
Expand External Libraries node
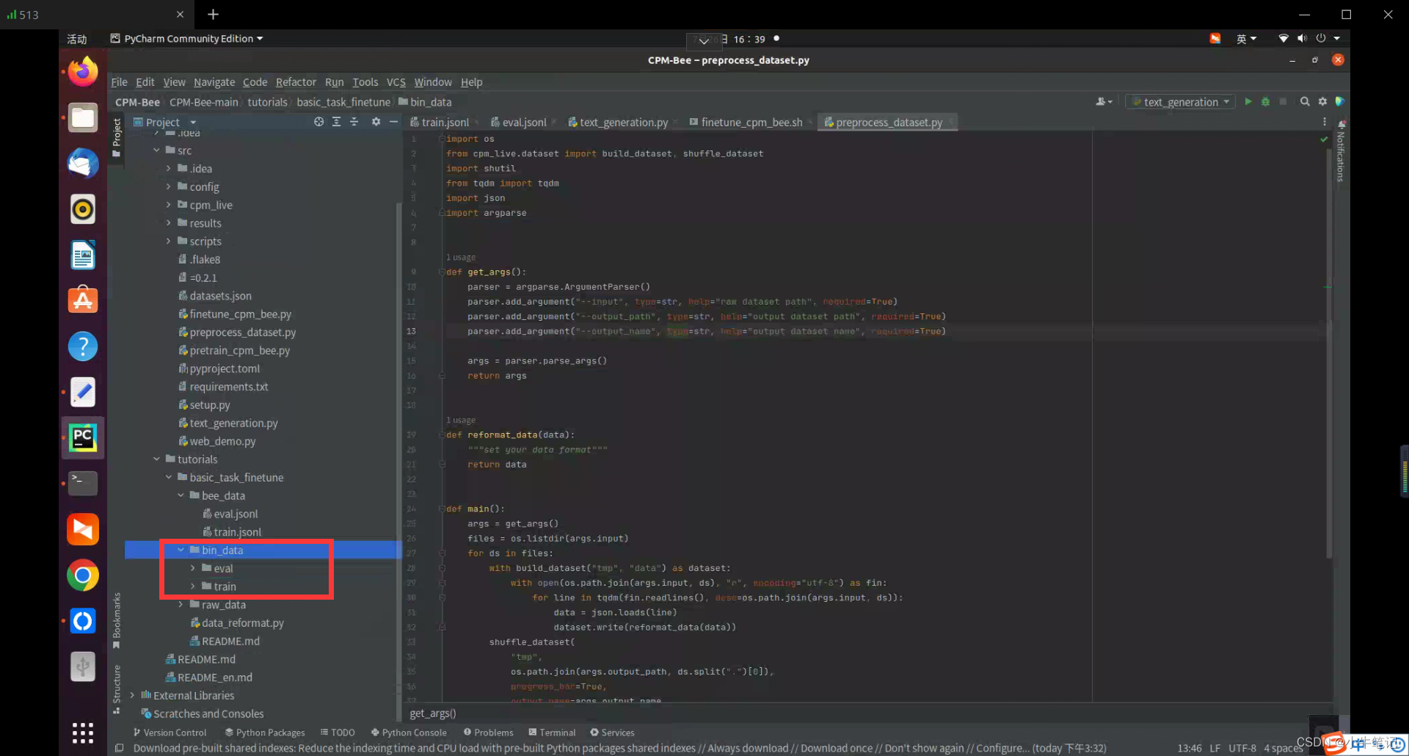(132, 695)
